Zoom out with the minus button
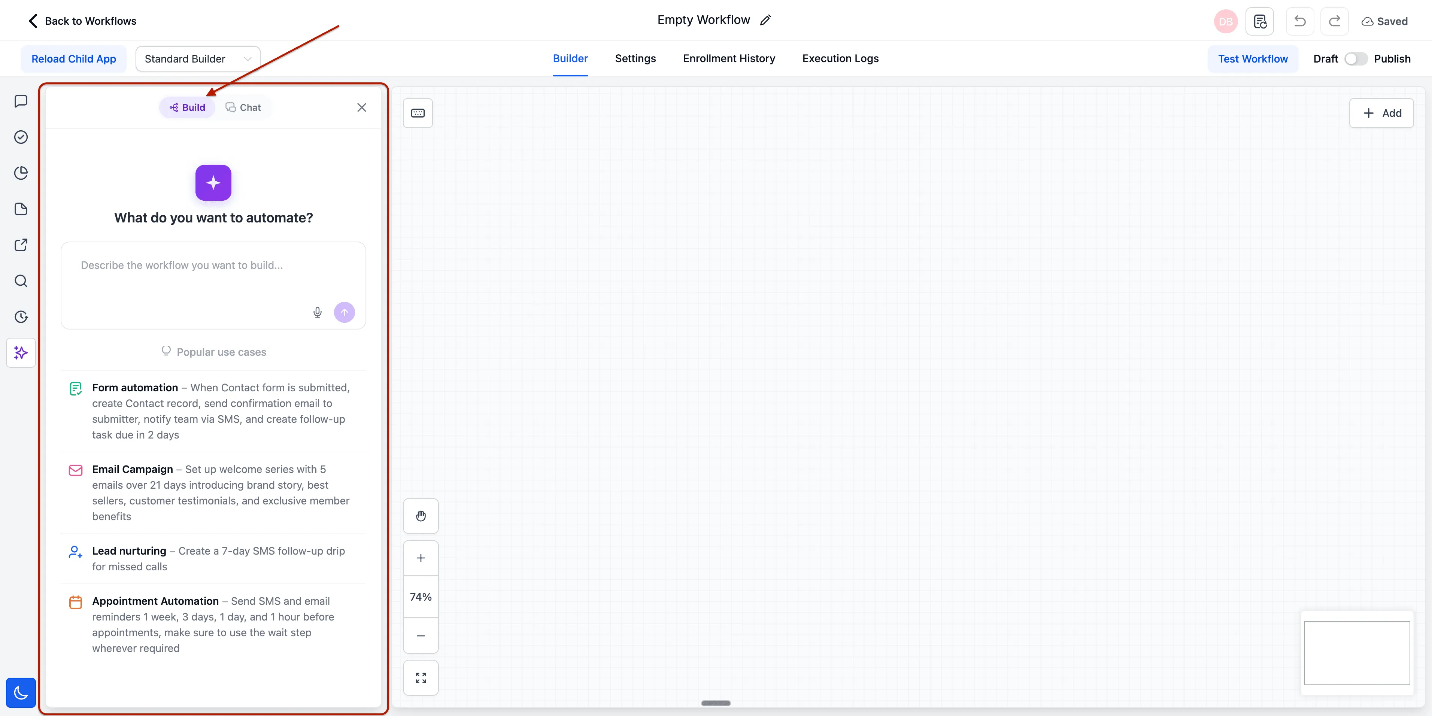1432x716 pixels. (x=421, y=635)
